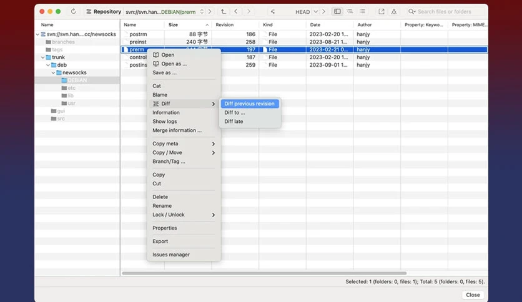Choose Branch/Tag ... from context menu
The image size is (522, 302).
(x=184, y=162)
